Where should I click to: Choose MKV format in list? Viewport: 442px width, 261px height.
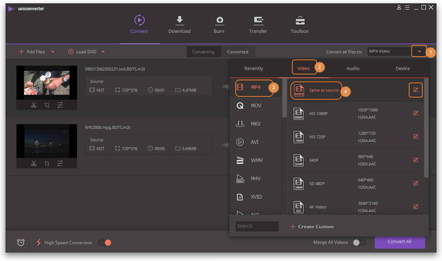[x=257, y=124]
